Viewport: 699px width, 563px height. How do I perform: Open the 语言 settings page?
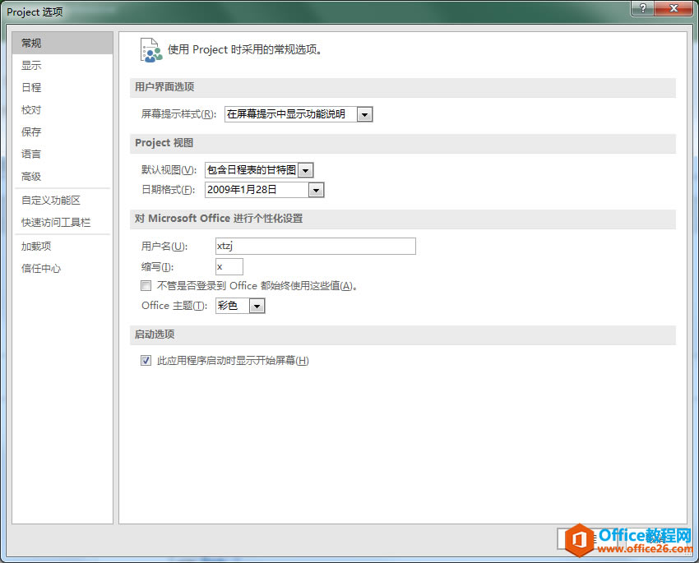(31, 154)
